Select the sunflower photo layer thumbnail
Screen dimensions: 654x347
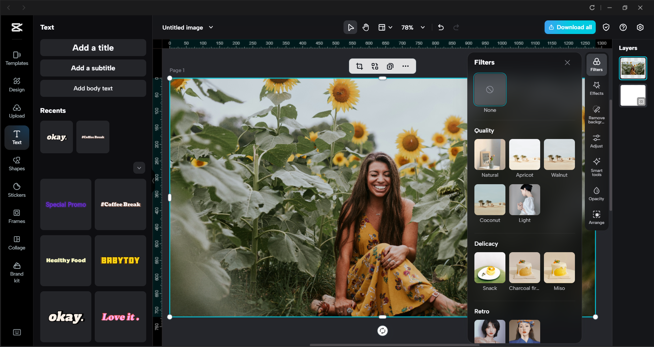pyautogui.click(x=633, y=68)
